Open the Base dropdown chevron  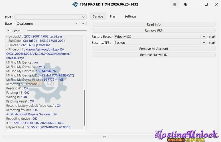click(83, 24)
